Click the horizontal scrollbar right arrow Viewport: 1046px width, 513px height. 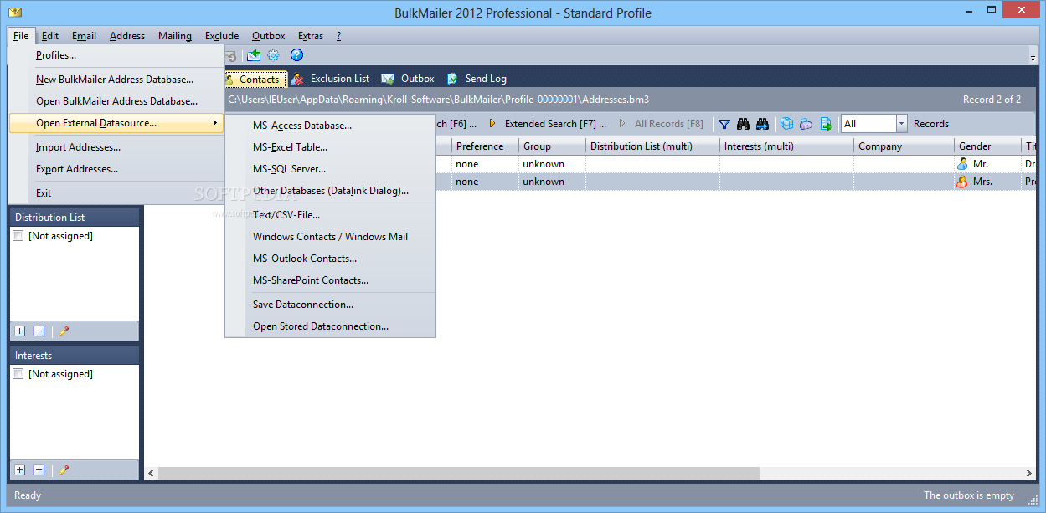coord(1031,473)
